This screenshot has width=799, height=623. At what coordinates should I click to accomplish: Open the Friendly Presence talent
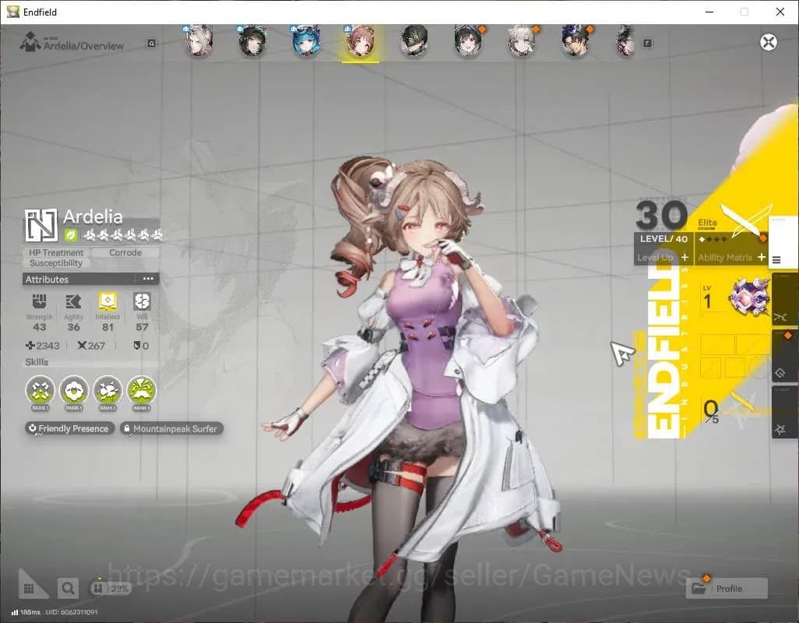[69, 428]
